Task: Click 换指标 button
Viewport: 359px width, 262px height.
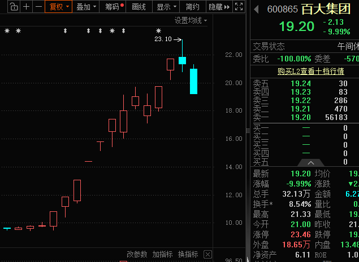Action: 188,254
